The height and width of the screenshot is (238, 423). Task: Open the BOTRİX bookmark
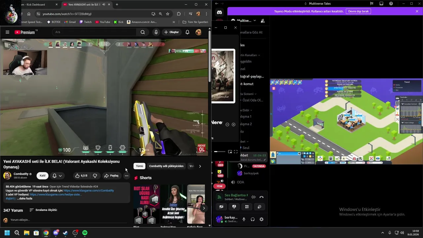54,22
